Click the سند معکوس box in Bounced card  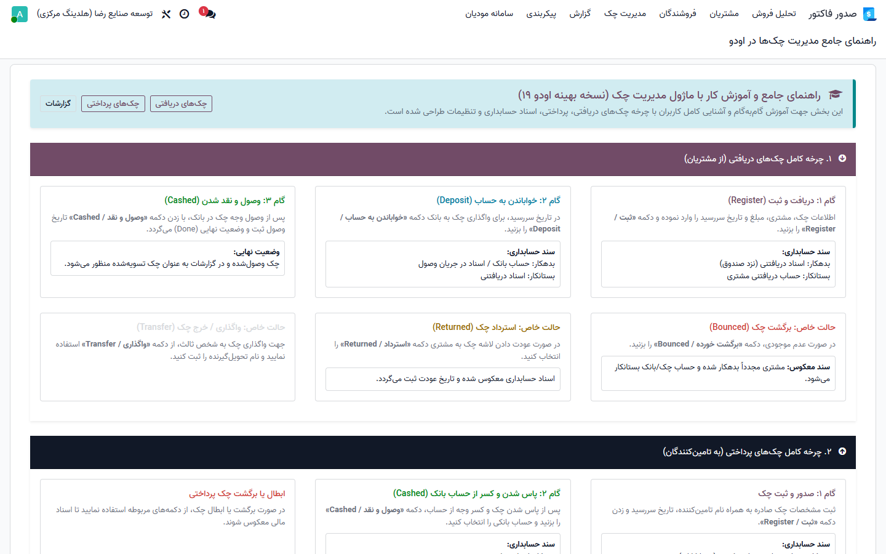pyautogui.click(x=718, y=373)
